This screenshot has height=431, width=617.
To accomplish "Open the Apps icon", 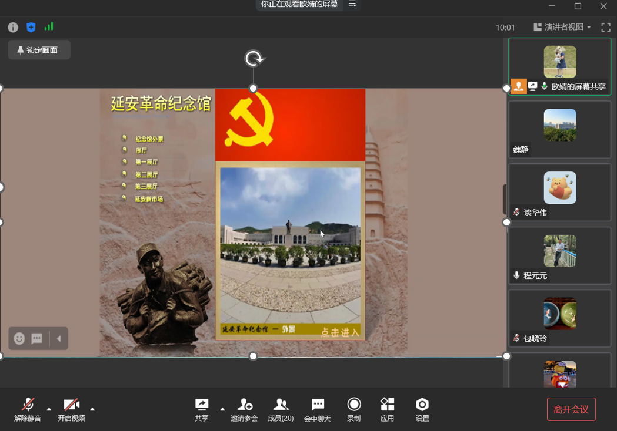I will point(387,409).
